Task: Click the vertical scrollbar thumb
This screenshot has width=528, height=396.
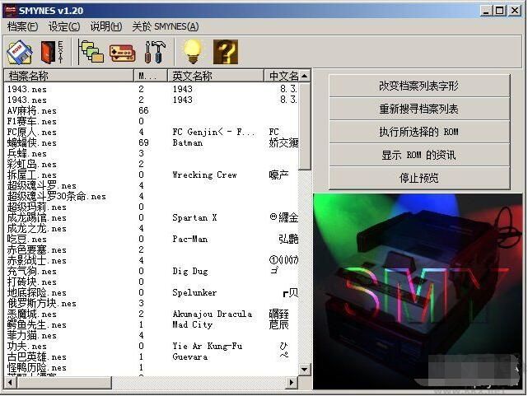Action: tap(305, 126)
